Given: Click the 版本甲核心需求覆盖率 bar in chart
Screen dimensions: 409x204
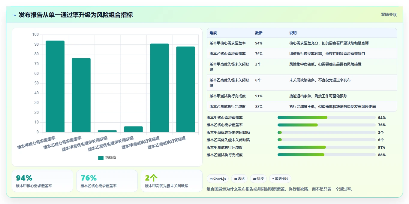Looking at the screenshot, I should tap(55, 86).
